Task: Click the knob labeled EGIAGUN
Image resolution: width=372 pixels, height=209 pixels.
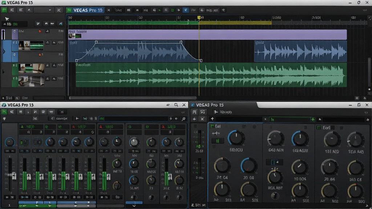Action: tap(300, 139)
